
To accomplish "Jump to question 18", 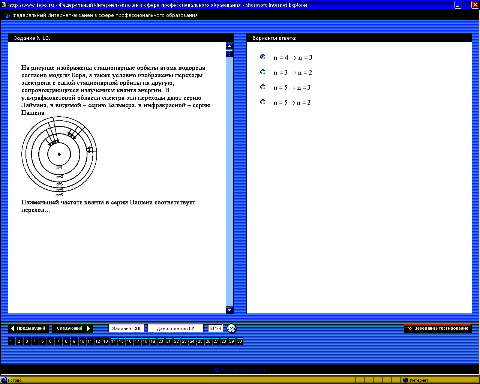I will pos(145,341).
